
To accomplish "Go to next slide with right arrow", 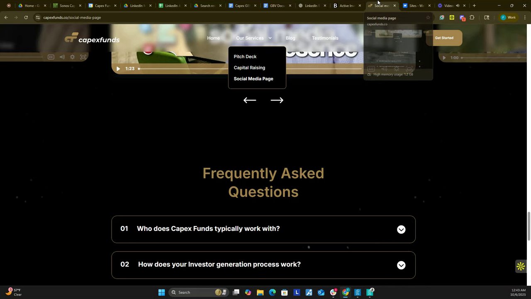I will coord(277,100).
